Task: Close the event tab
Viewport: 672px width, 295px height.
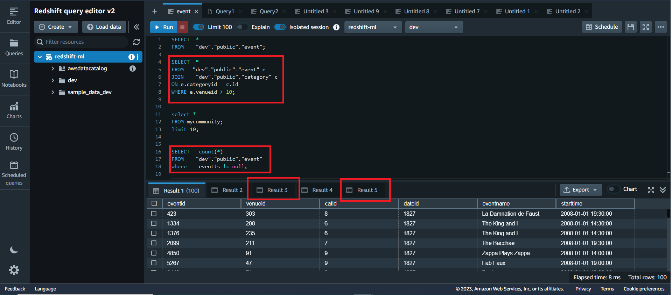Action: [x=196, y=12]
